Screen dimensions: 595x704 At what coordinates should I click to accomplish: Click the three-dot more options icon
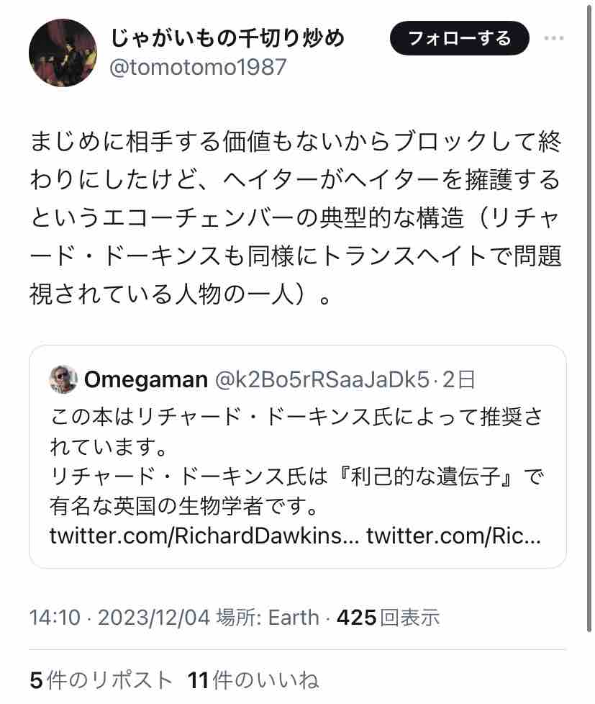click(564, 38)
